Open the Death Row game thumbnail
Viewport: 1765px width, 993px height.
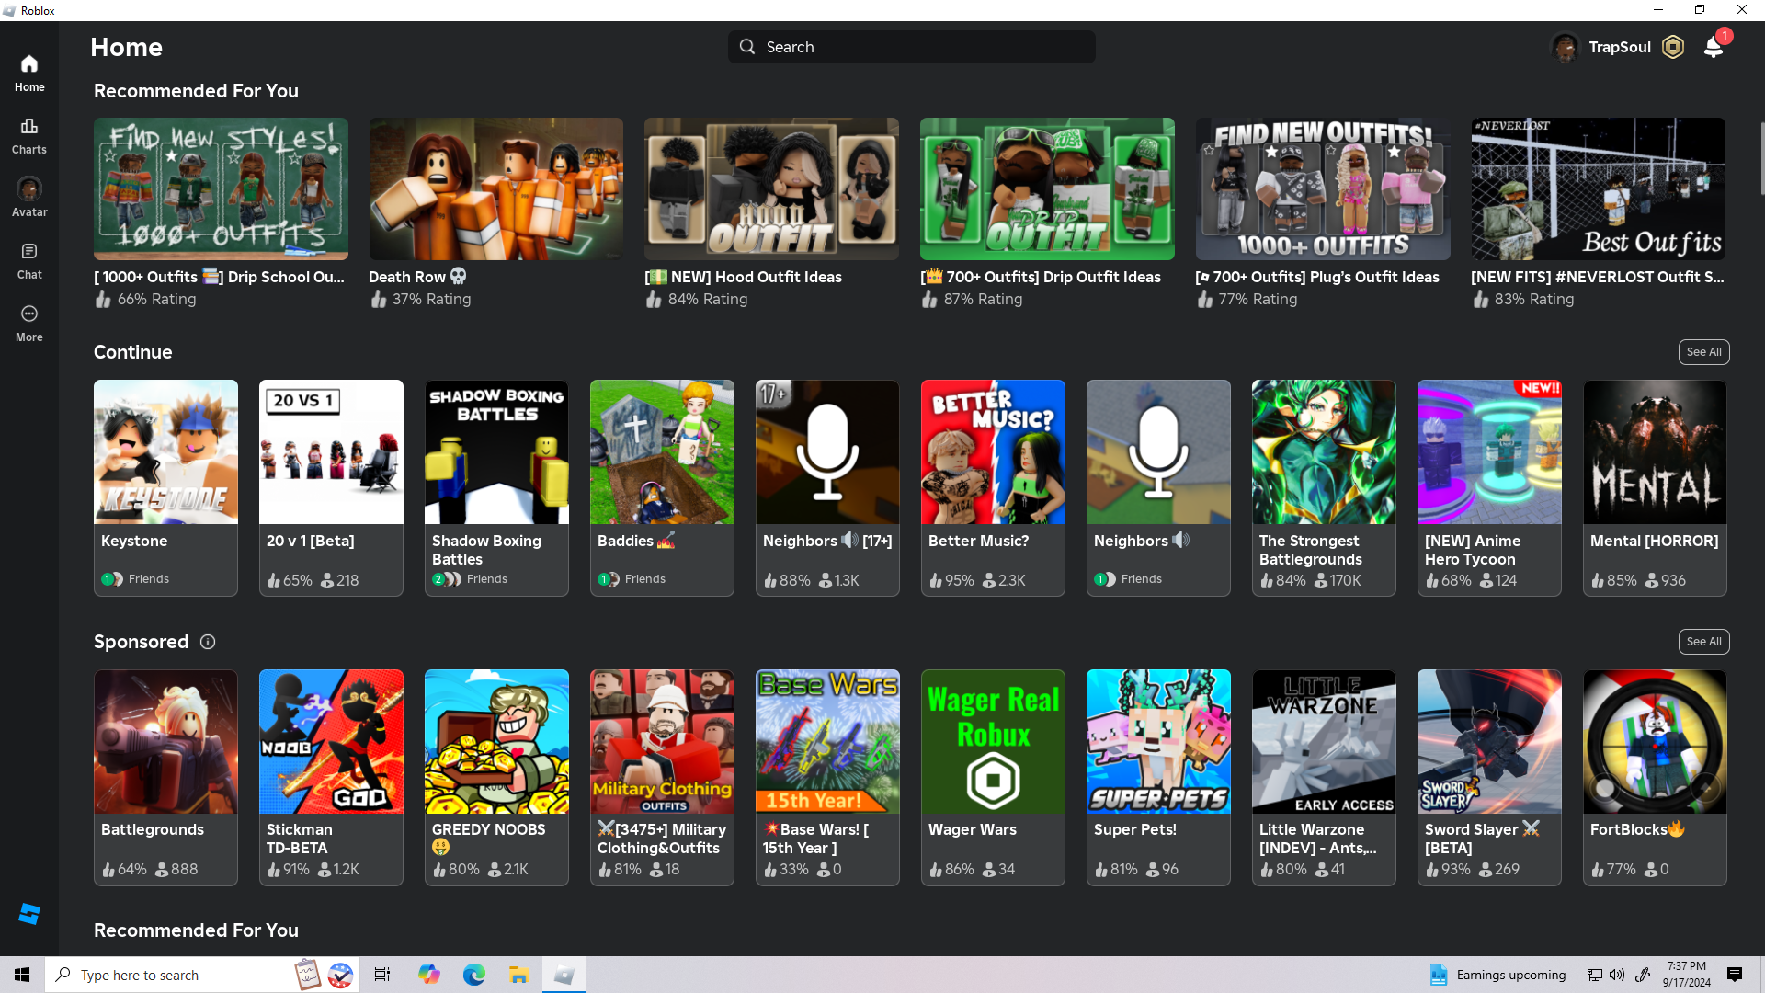(x=495, y=188)
